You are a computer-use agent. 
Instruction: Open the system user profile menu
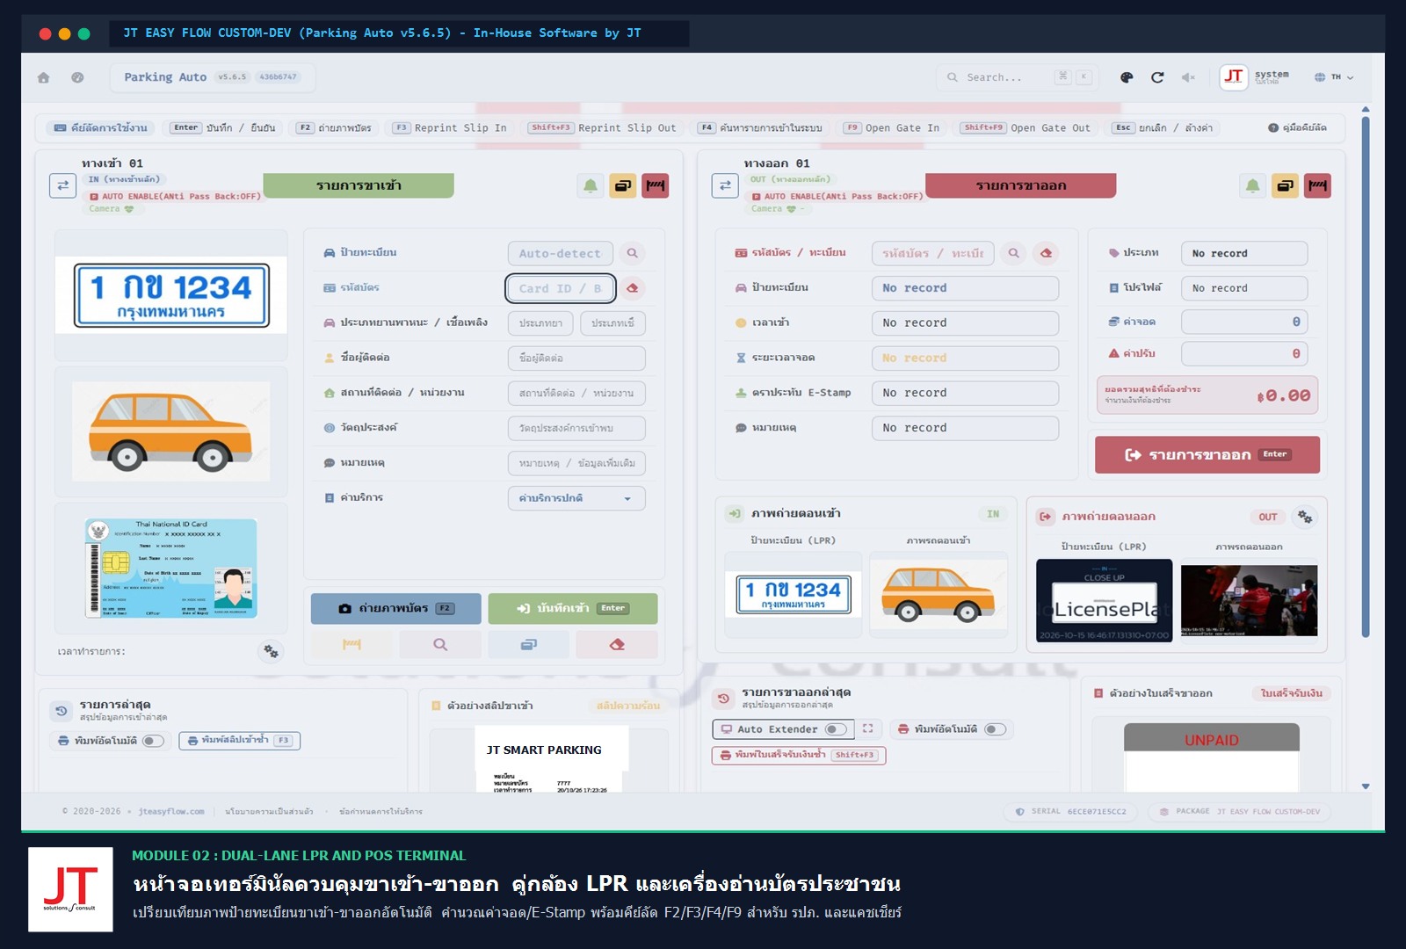pos(1255,77)
